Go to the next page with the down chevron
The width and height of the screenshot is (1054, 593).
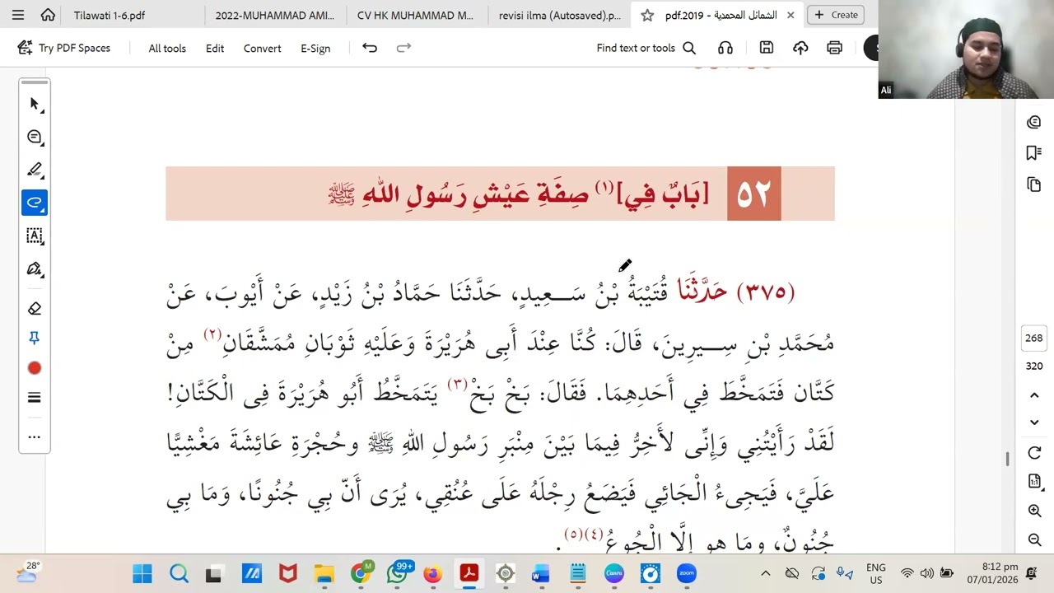(x=1035, y=423)
